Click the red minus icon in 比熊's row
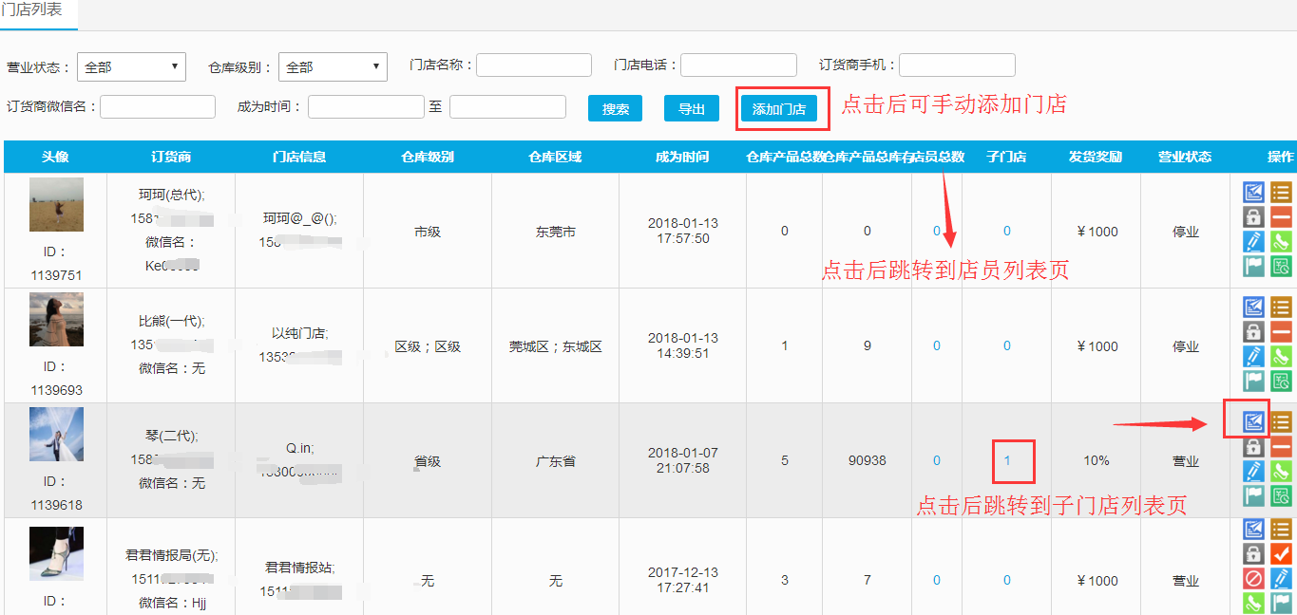This screenshot has width=1297, height=615. 1282,332
